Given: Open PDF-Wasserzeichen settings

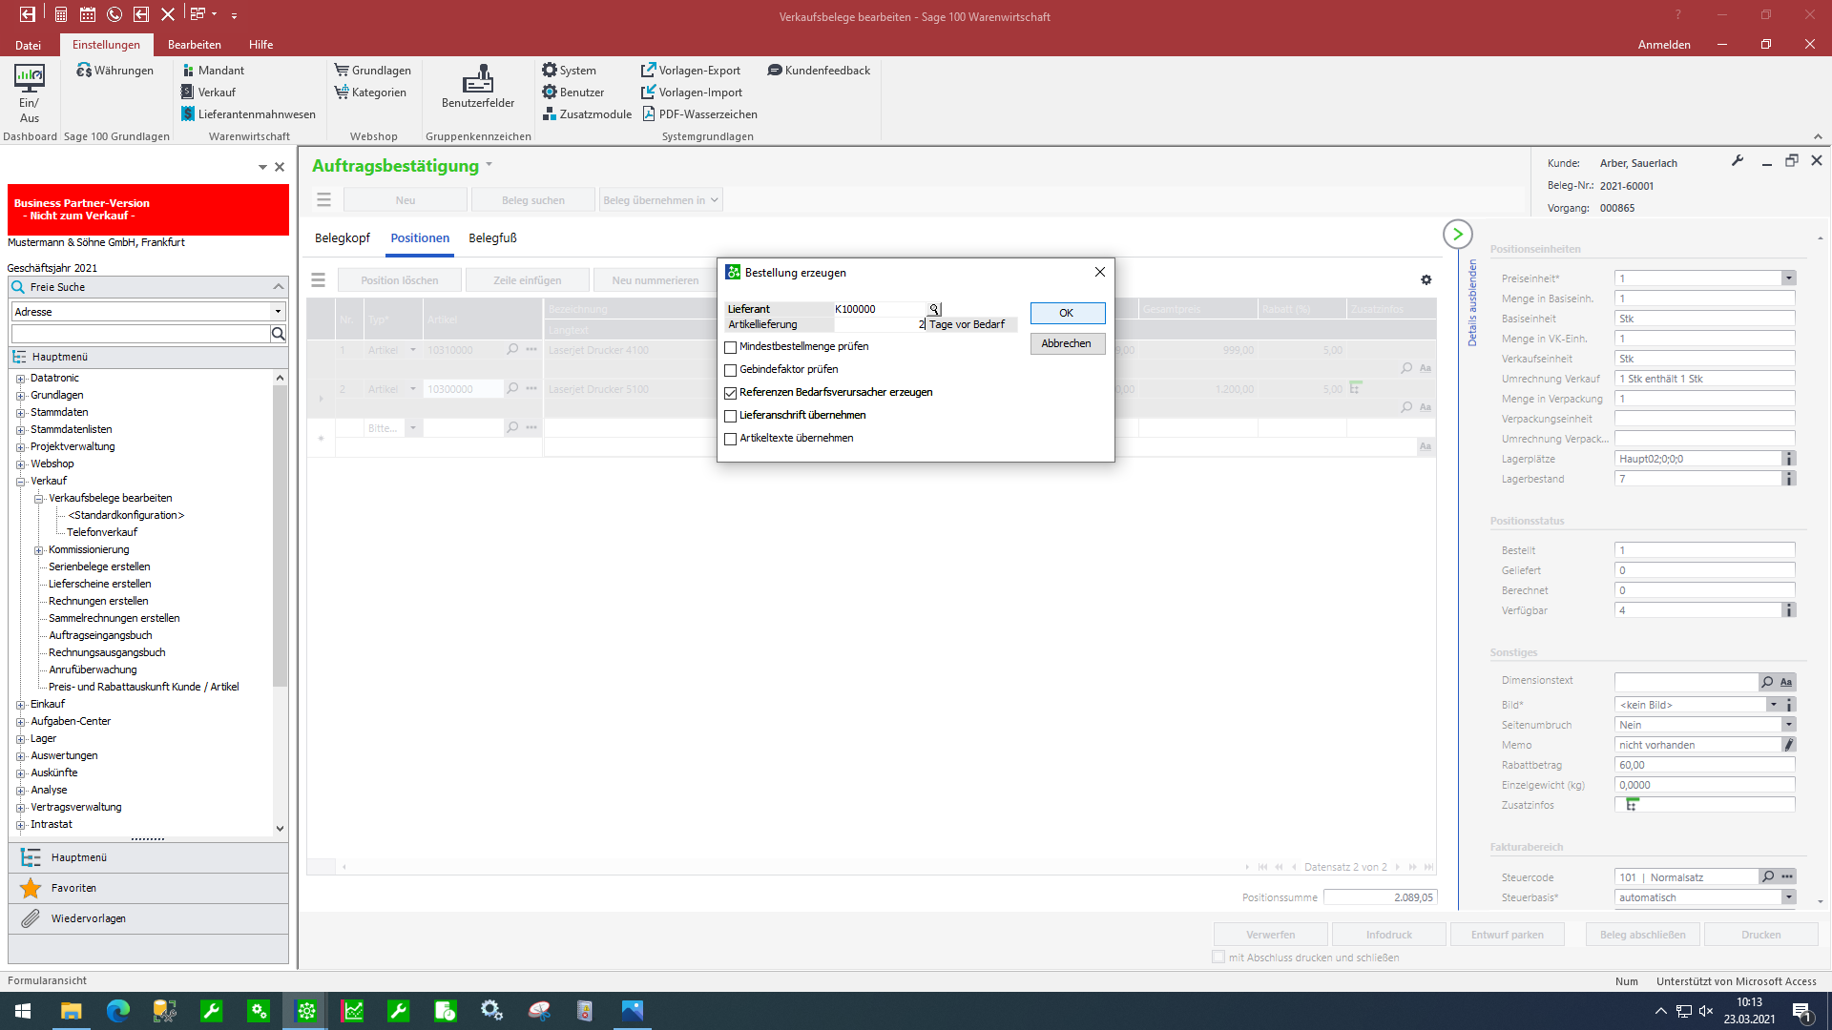Looking at the screenshot, I should [x=699, y=114].
